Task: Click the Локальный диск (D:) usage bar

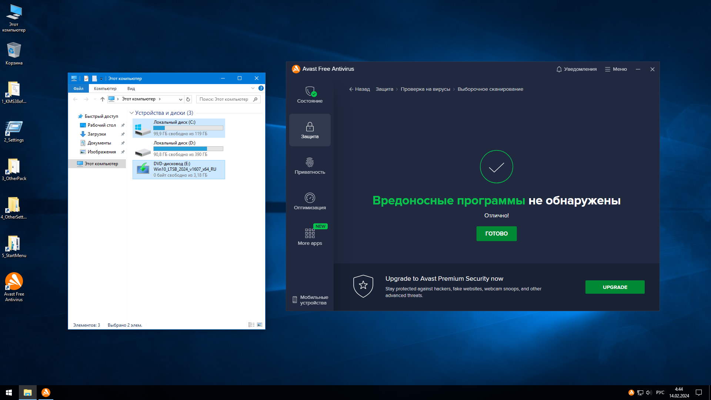Action: [x=188, y=149]
